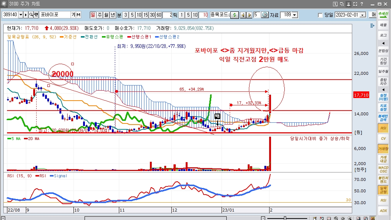Click the 거래대금 indicator button
The image size is (391, 220).
coord(383,159)
